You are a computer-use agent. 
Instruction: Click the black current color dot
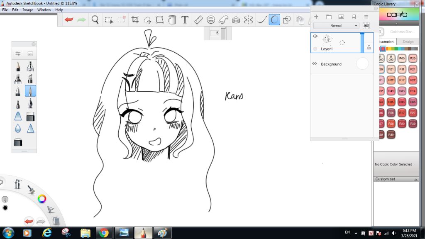click(x=5, y=208)
